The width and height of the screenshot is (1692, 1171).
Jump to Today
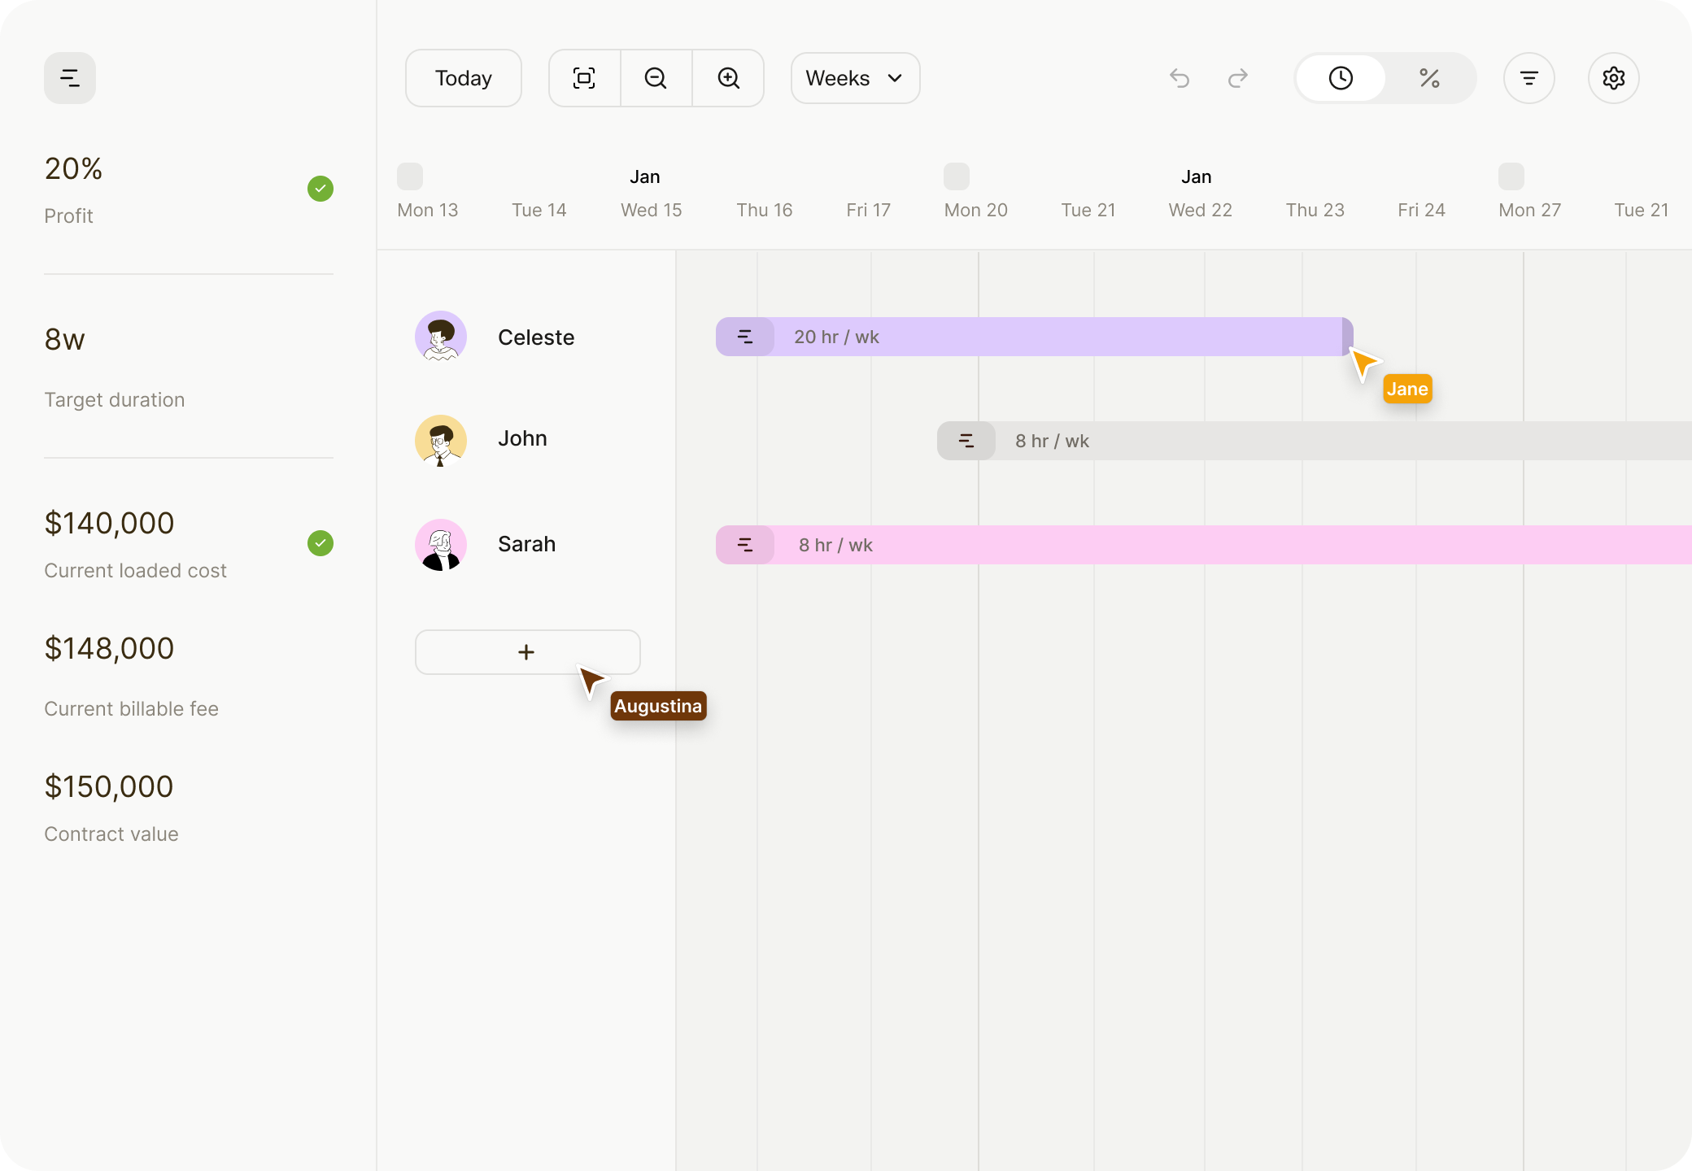click(464, 78)
